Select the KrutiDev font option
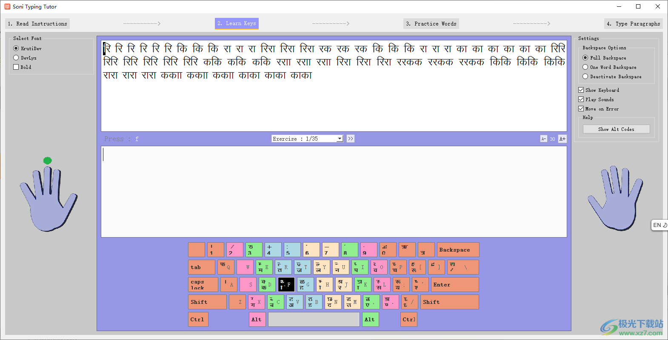The height and width of the screenshot is (340, 668). coord(27,48)
